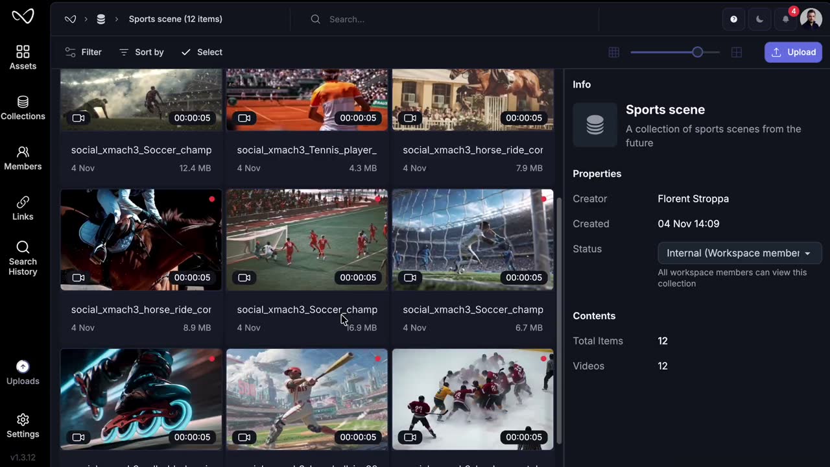The height and width of the screenshot is (467, 830).
Task: Toggle Select mode for assets
Action: pyautogui.click(x=201, y=52)
